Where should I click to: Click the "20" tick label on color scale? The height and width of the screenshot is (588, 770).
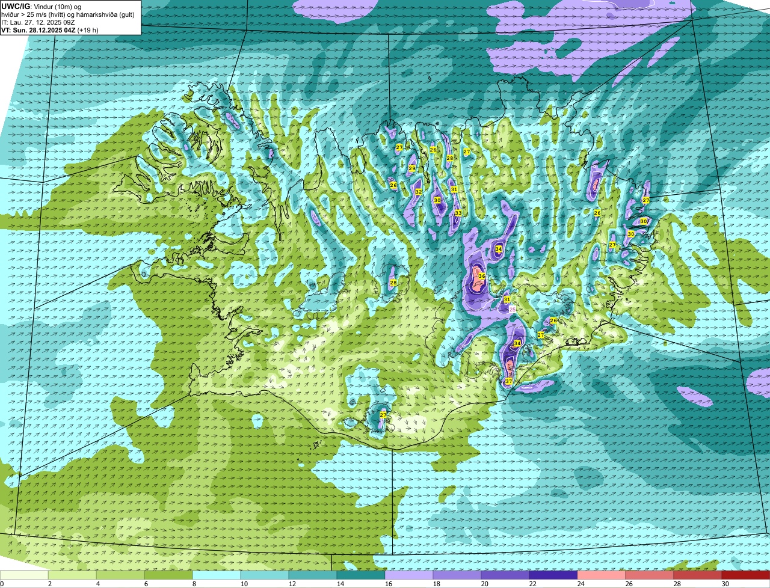(x=485, y=584)
